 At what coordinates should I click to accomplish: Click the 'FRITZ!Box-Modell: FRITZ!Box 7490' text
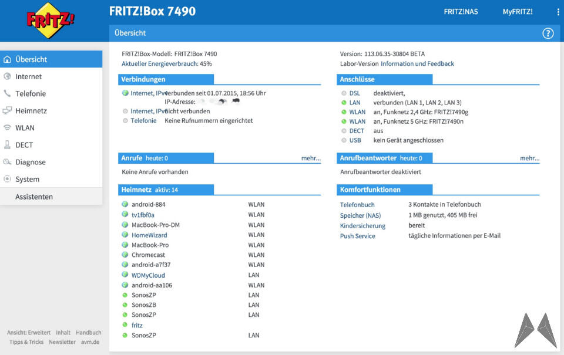[169, 54]
